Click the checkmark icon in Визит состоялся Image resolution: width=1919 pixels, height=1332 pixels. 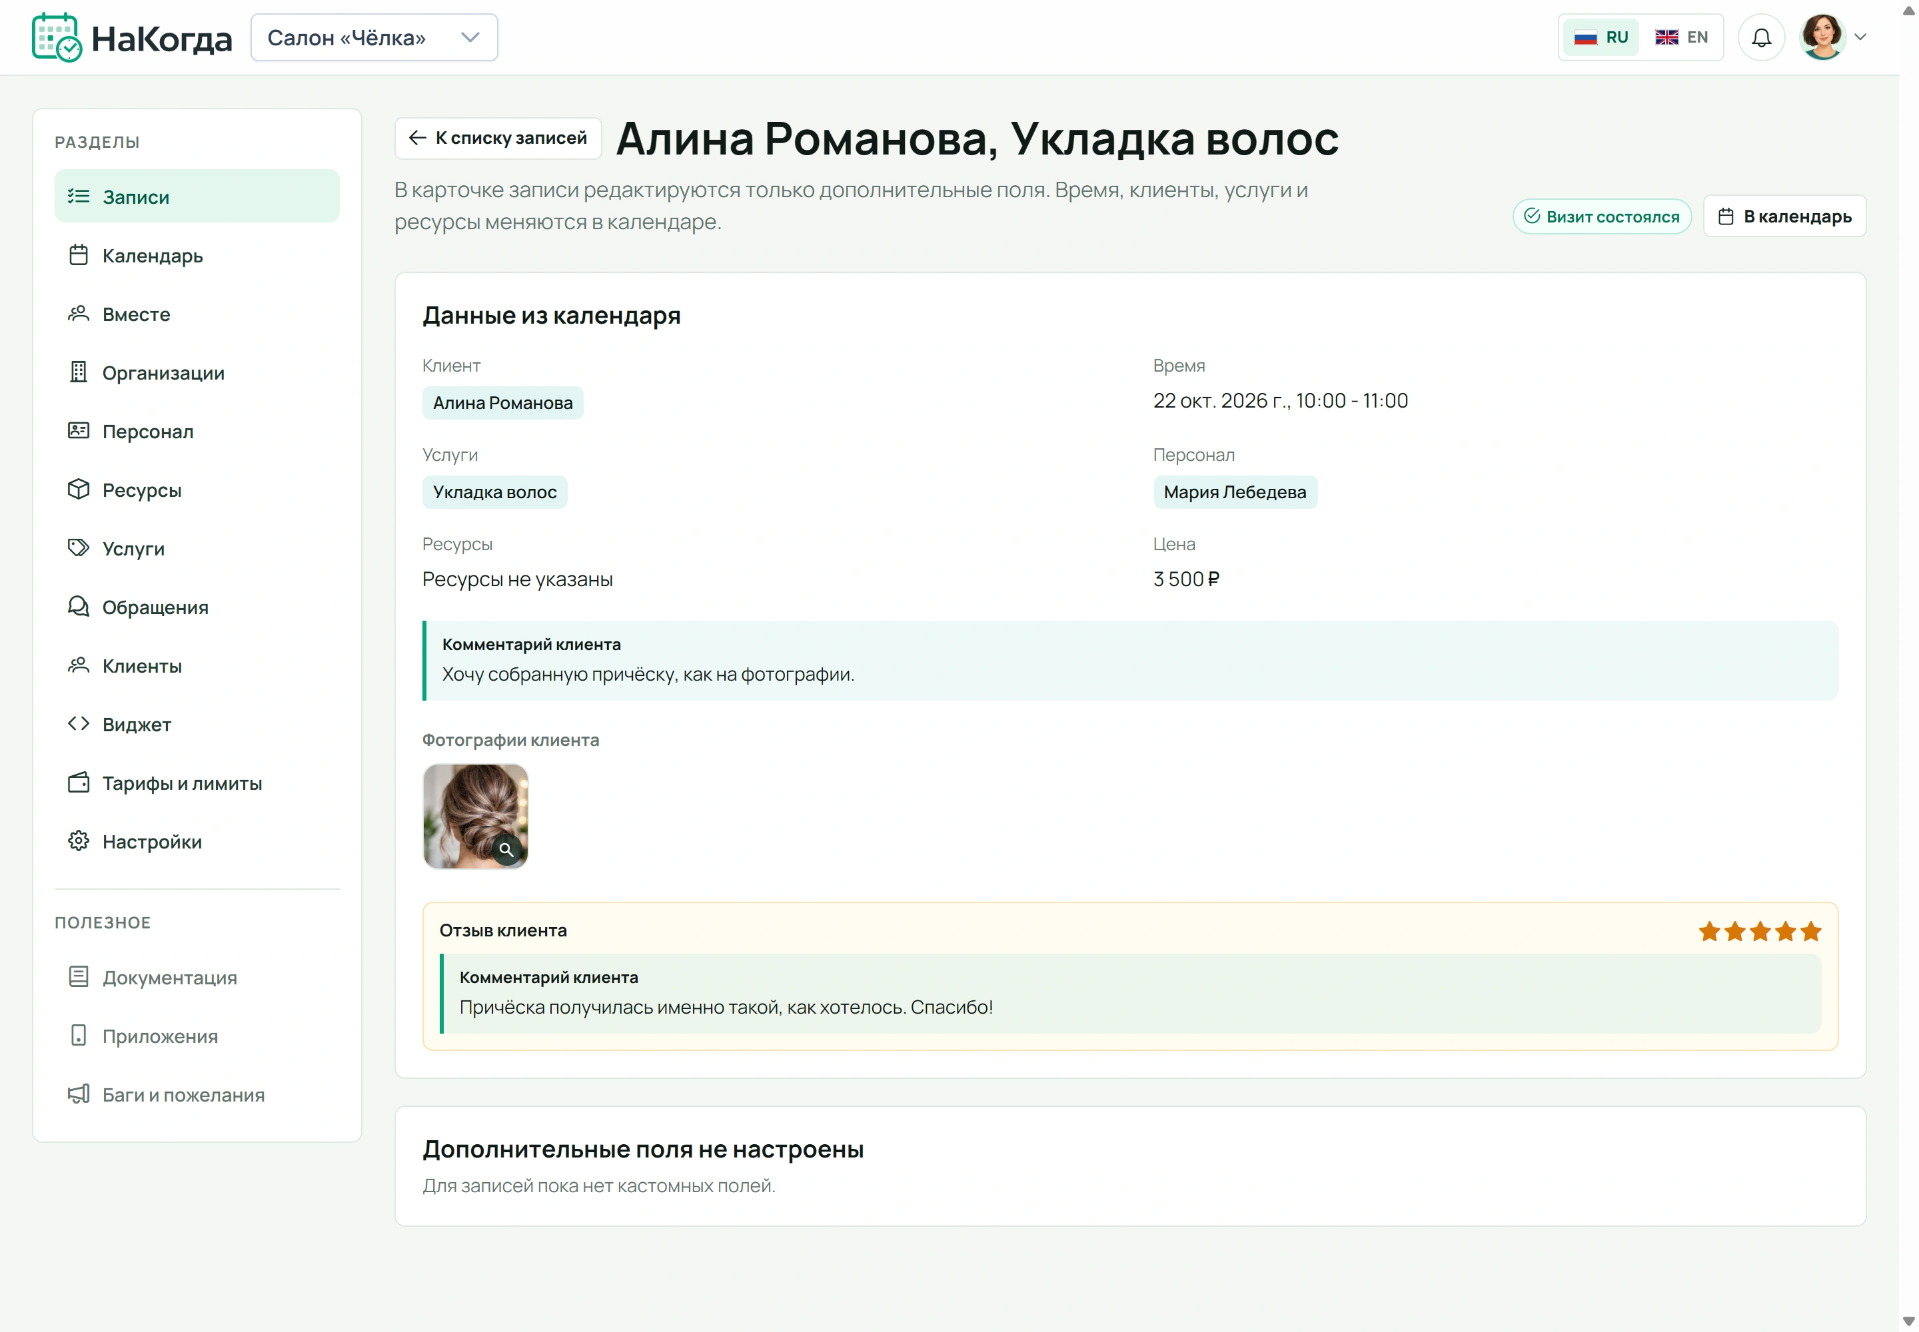1531,215
